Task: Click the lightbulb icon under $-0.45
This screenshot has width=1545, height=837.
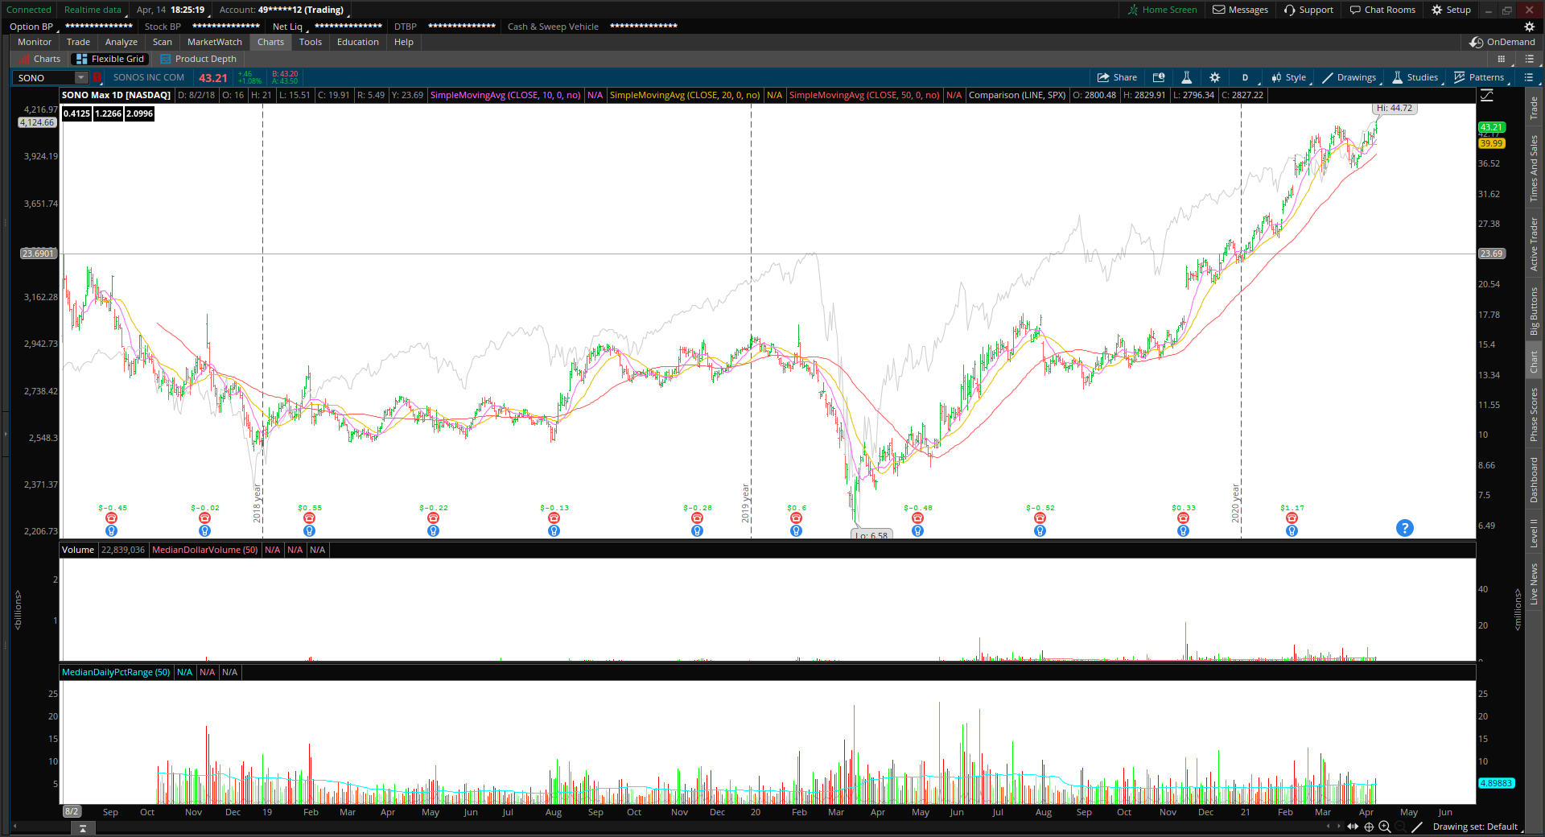Action: point(111,530)
